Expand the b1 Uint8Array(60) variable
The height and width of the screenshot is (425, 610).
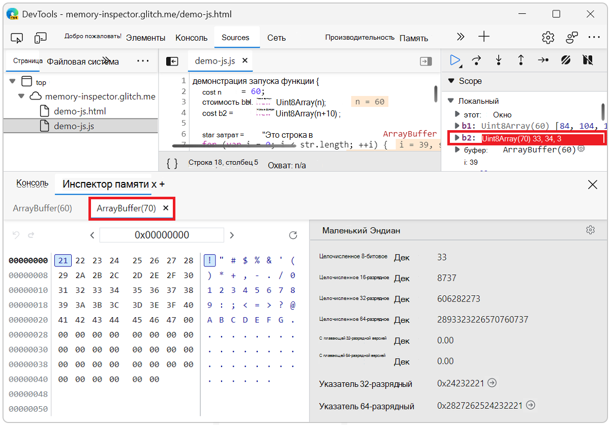pos(456,126)
